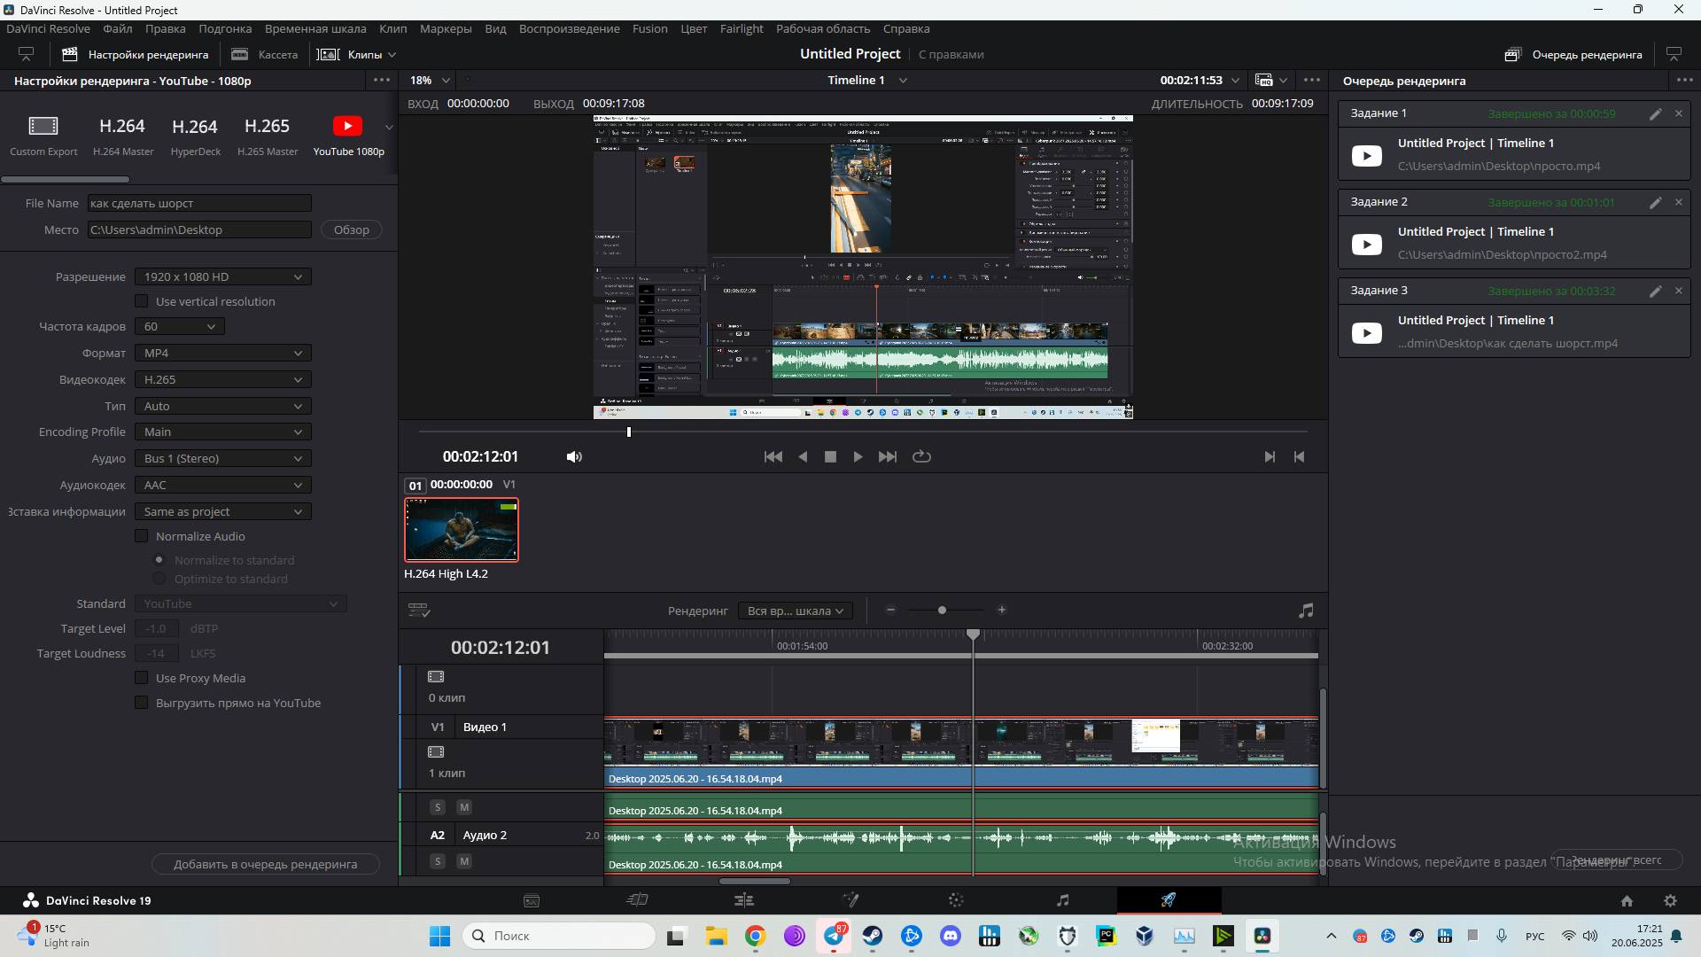Open the Клипы view button
Screen dimensions: 1701x957
(356, 54)
